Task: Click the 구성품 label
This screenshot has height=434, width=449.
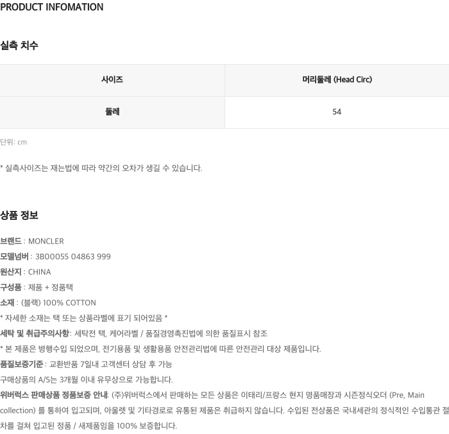Action: click(x=11, y=288)
